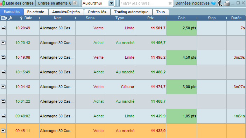Sort by Type column header
Viewport: 246px width, 138px height.
120,18
